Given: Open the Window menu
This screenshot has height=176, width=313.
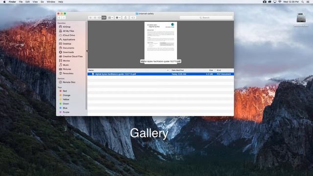Looking at the screenshot, I should pyautogui.click(x=51, y=2).
